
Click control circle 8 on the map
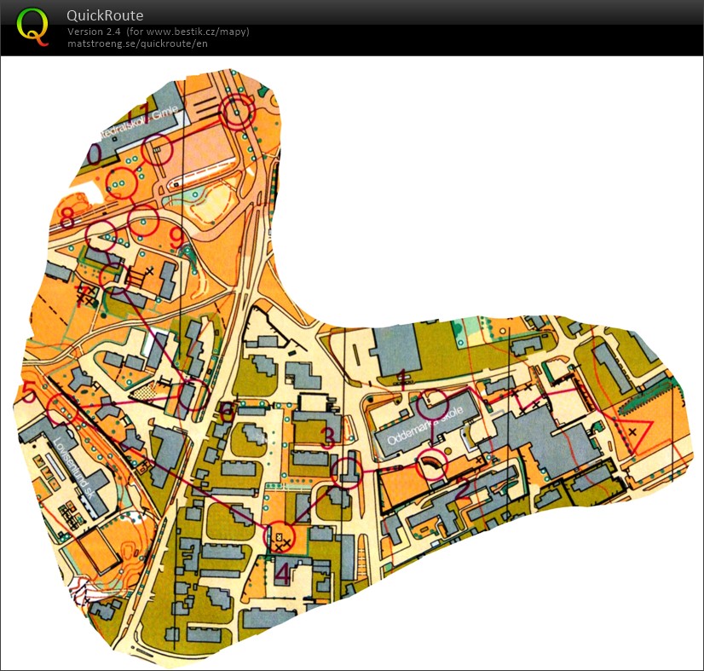coord(101,235)
